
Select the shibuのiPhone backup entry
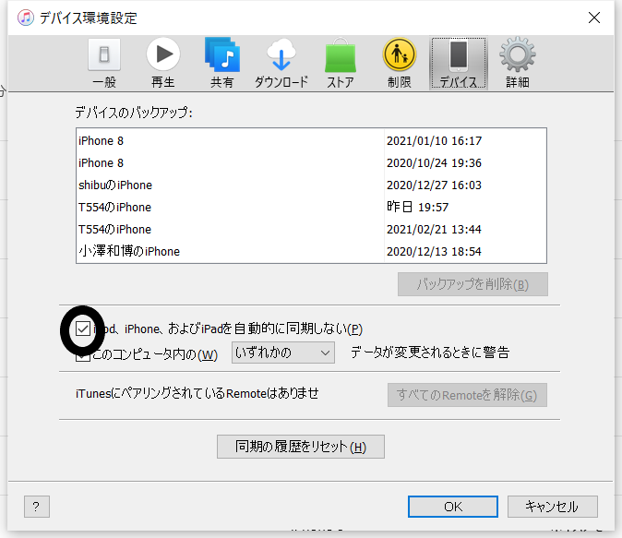click(311, 185)
